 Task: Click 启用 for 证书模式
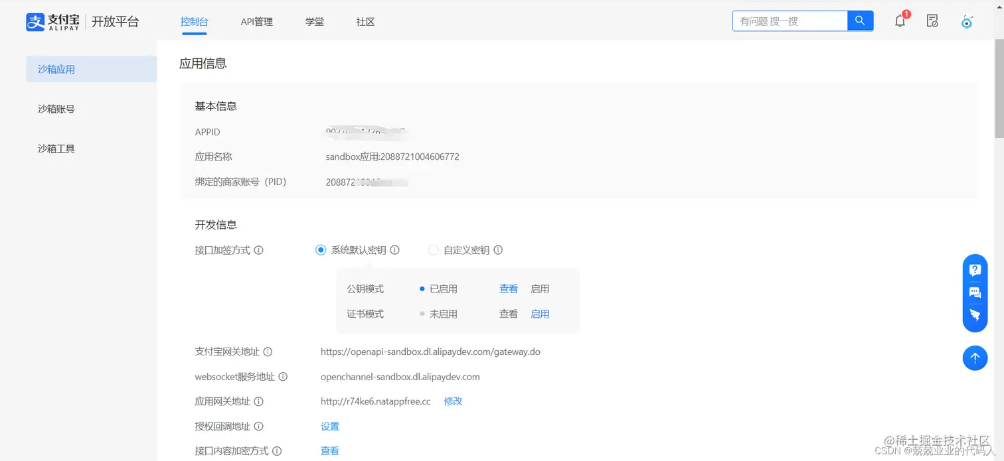pos(540,314)
